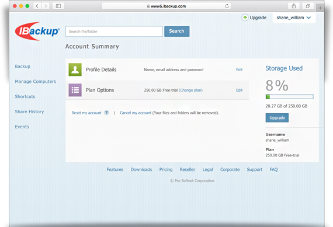
Task: Open the Pricing footer link
Action: coord(166,169)
